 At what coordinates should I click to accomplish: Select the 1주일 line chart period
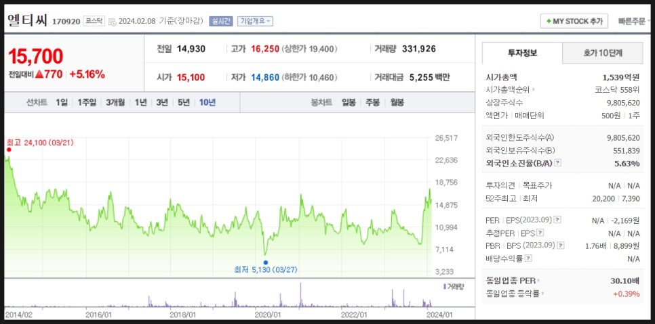coord(87,102)
